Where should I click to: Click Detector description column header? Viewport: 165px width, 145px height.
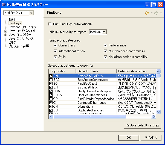[136, 71]
